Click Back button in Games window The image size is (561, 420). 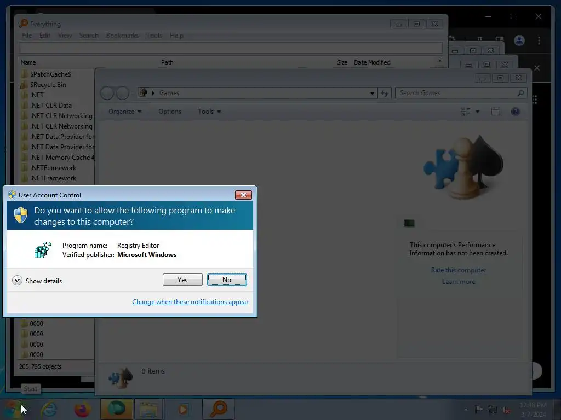click(x=107, y=93)
